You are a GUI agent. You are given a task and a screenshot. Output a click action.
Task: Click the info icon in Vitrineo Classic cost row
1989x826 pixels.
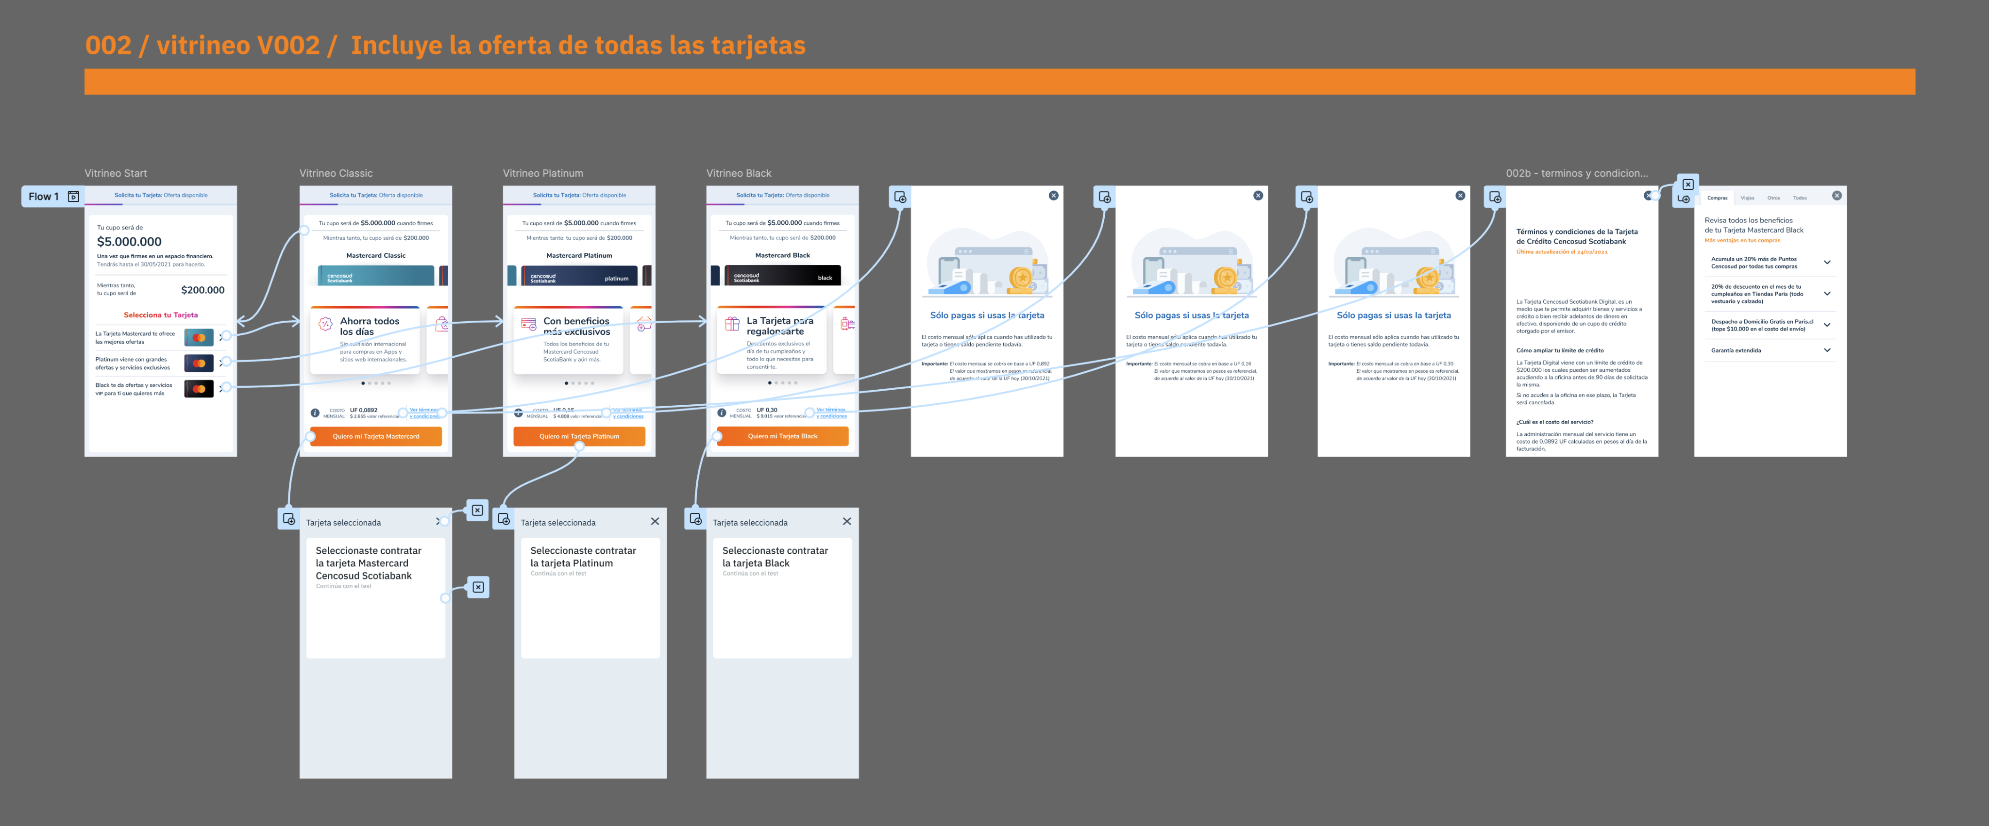pyautogui.click(x=315, y=413)
